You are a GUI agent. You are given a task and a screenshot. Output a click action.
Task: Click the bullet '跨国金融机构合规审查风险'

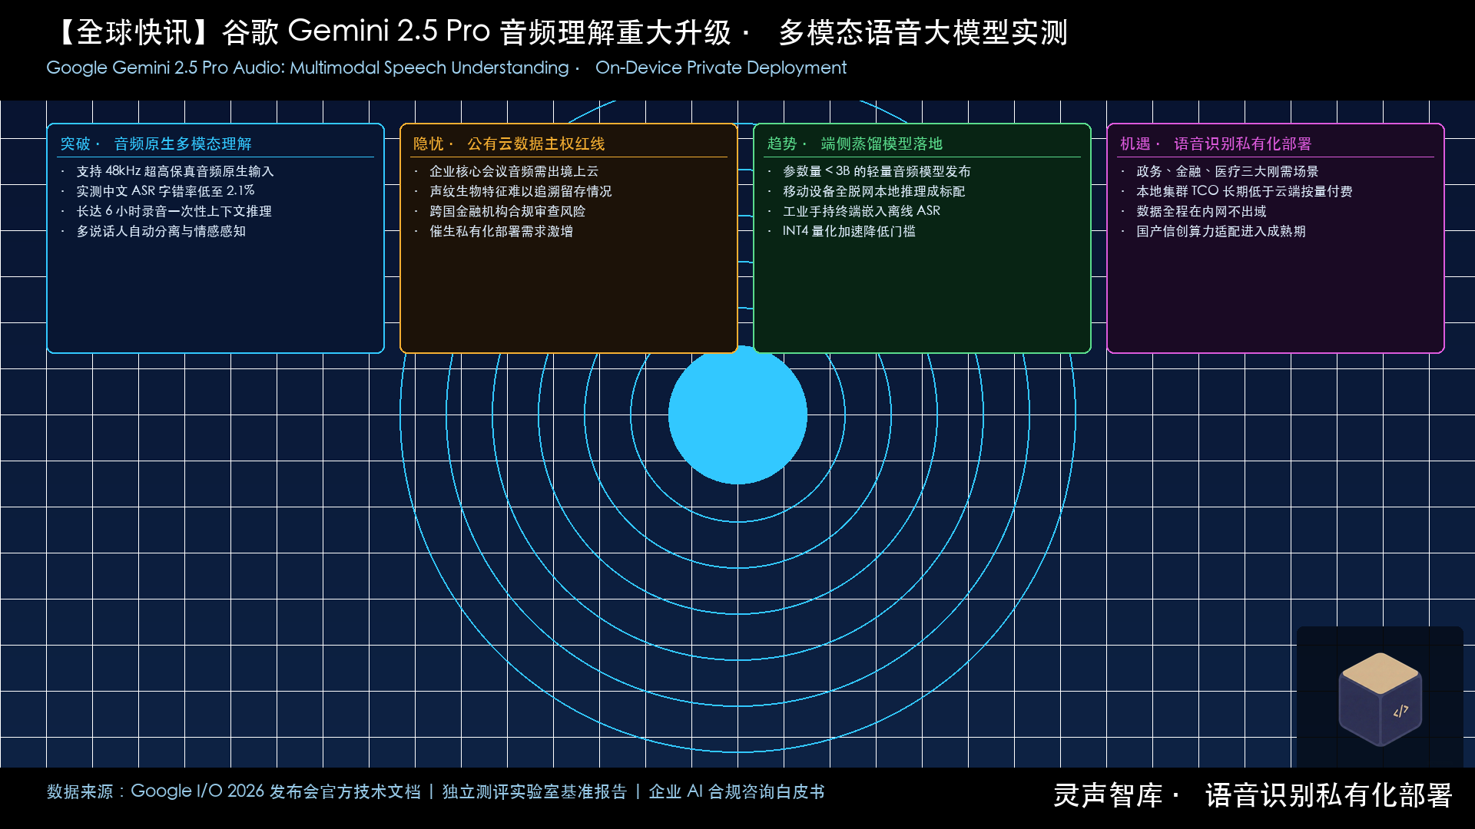coord(507,211)
